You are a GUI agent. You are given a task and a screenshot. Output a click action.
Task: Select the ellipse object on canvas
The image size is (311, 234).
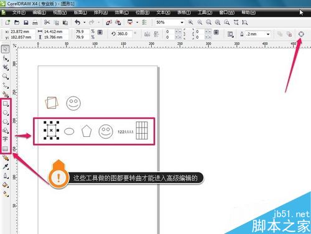pyautogui.click(x=69, y=131)
